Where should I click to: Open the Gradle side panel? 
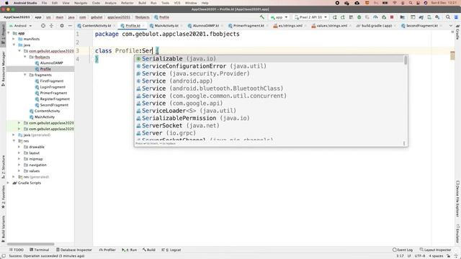coord(458,32)
